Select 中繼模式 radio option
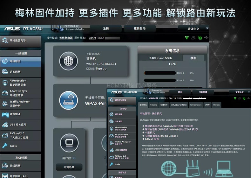 pos(143,132)
